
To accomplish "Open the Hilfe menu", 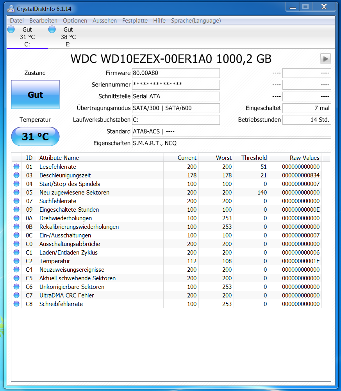I will pos(159,21).
